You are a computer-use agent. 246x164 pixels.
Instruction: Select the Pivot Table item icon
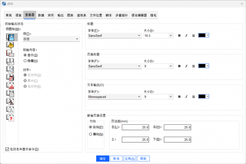click(10, 78)
